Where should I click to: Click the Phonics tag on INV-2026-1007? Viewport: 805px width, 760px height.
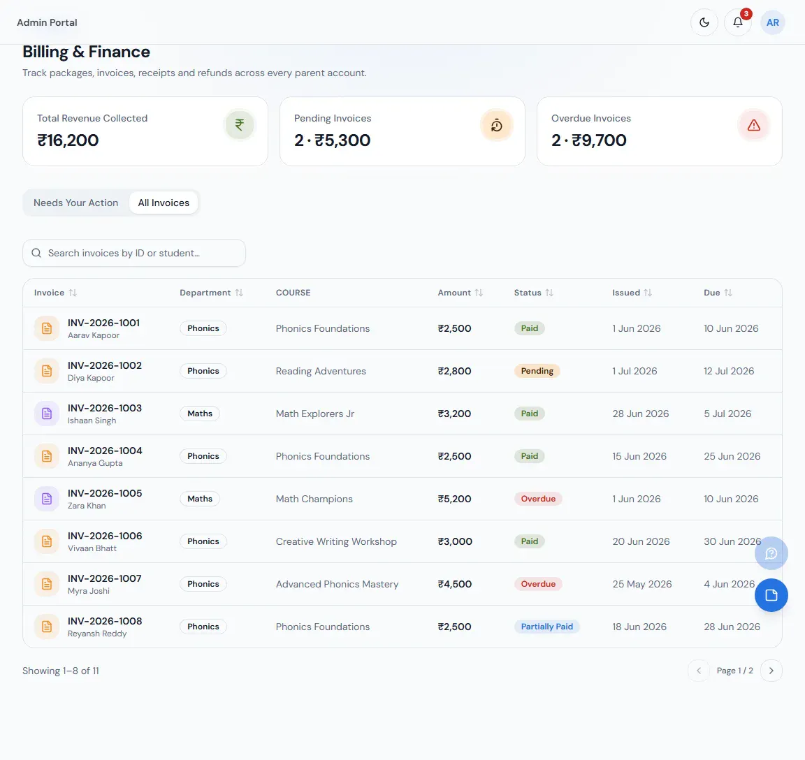(x=203, y=584)
